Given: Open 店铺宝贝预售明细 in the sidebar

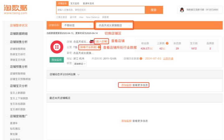Looking at the screenshot, I should pyautogui.click(x=20, y=79).
